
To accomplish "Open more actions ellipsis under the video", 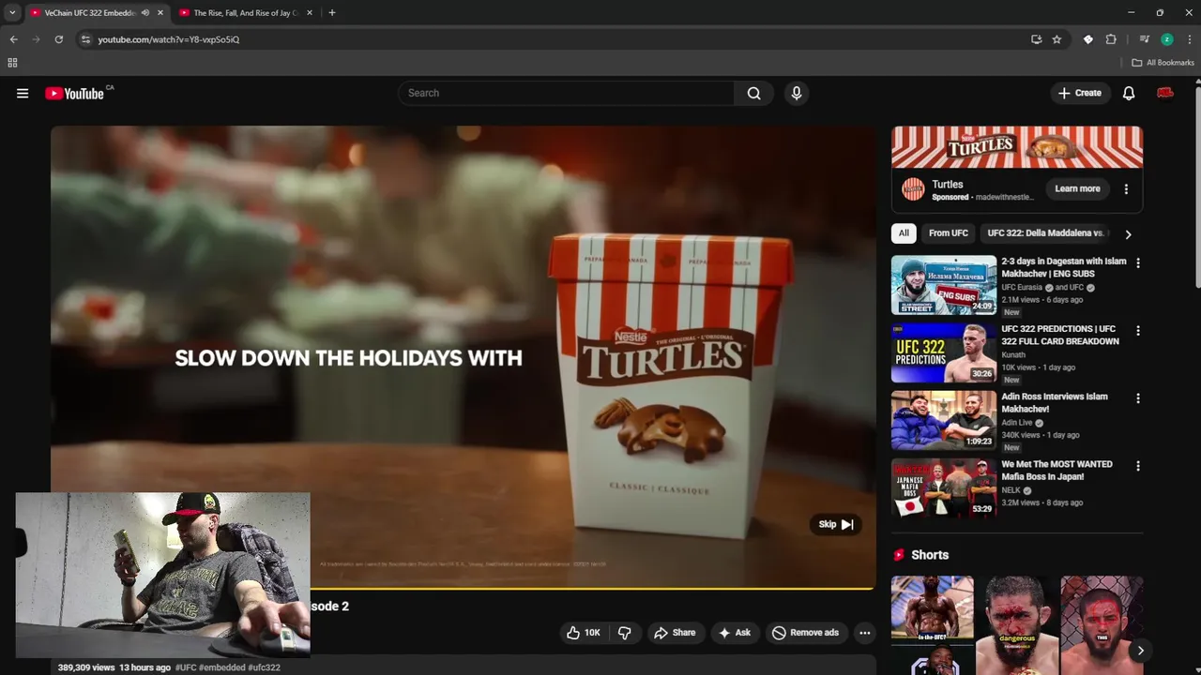I will pyautogui.click(x=865, y=633).
